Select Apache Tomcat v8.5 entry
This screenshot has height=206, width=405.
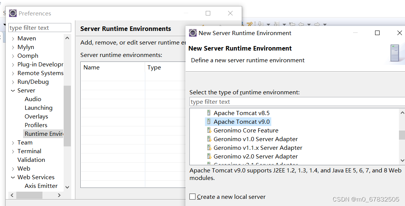point(241,113)
